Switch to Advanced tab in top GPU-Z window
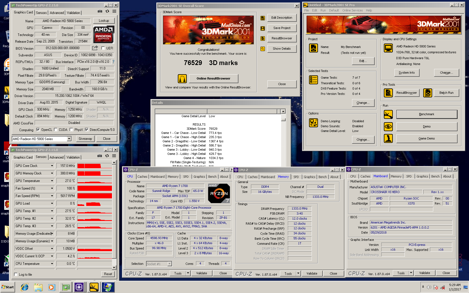This screenshot has height=293, width=469. click(x=57, y=13)
